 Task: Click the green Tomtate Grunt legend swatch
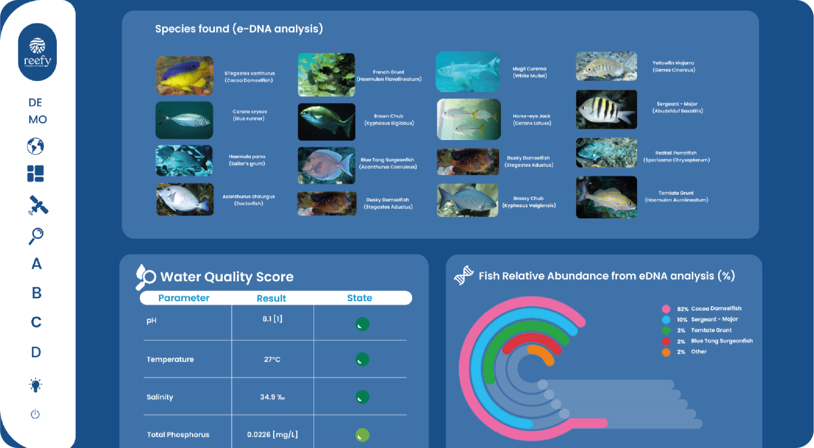[666, 331]
